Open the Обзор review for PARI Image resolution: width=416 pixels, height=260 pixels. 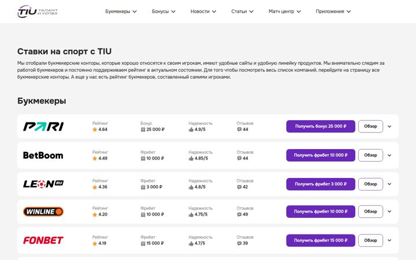370,127
